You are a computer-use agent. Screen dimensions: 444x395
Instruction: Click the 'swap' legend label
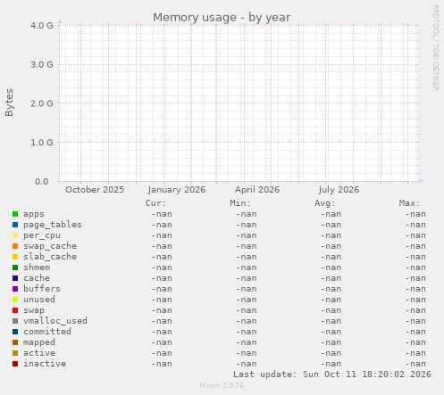(x=34, y=310)
